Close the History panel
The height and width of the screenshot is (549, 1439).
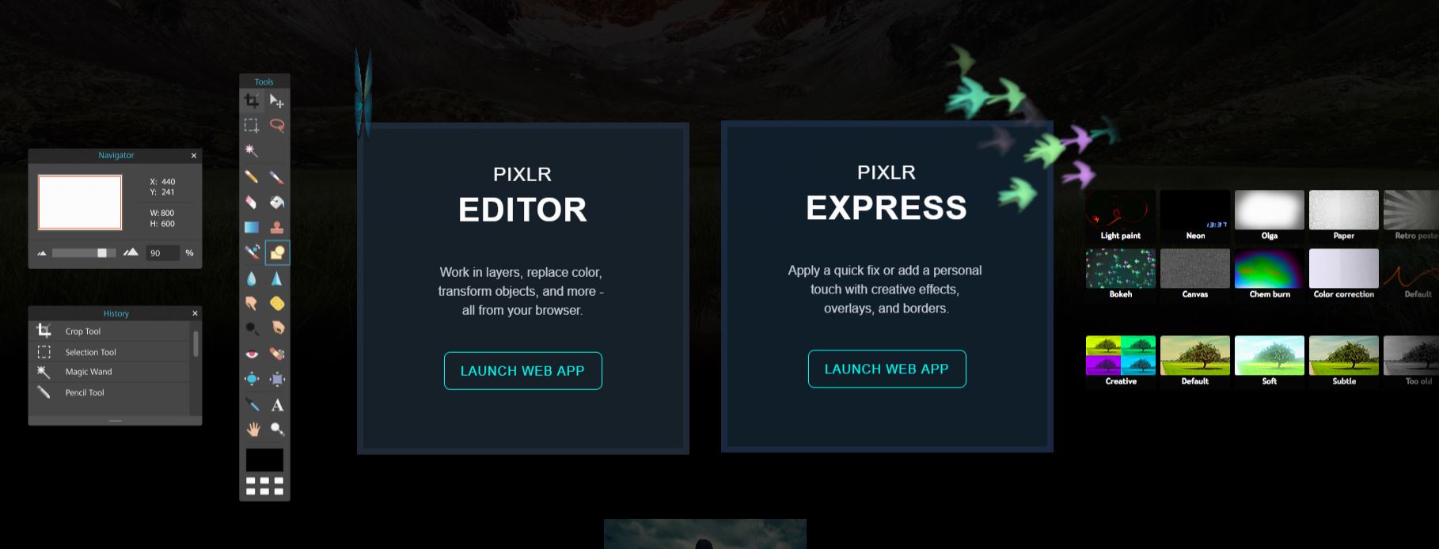195,313
